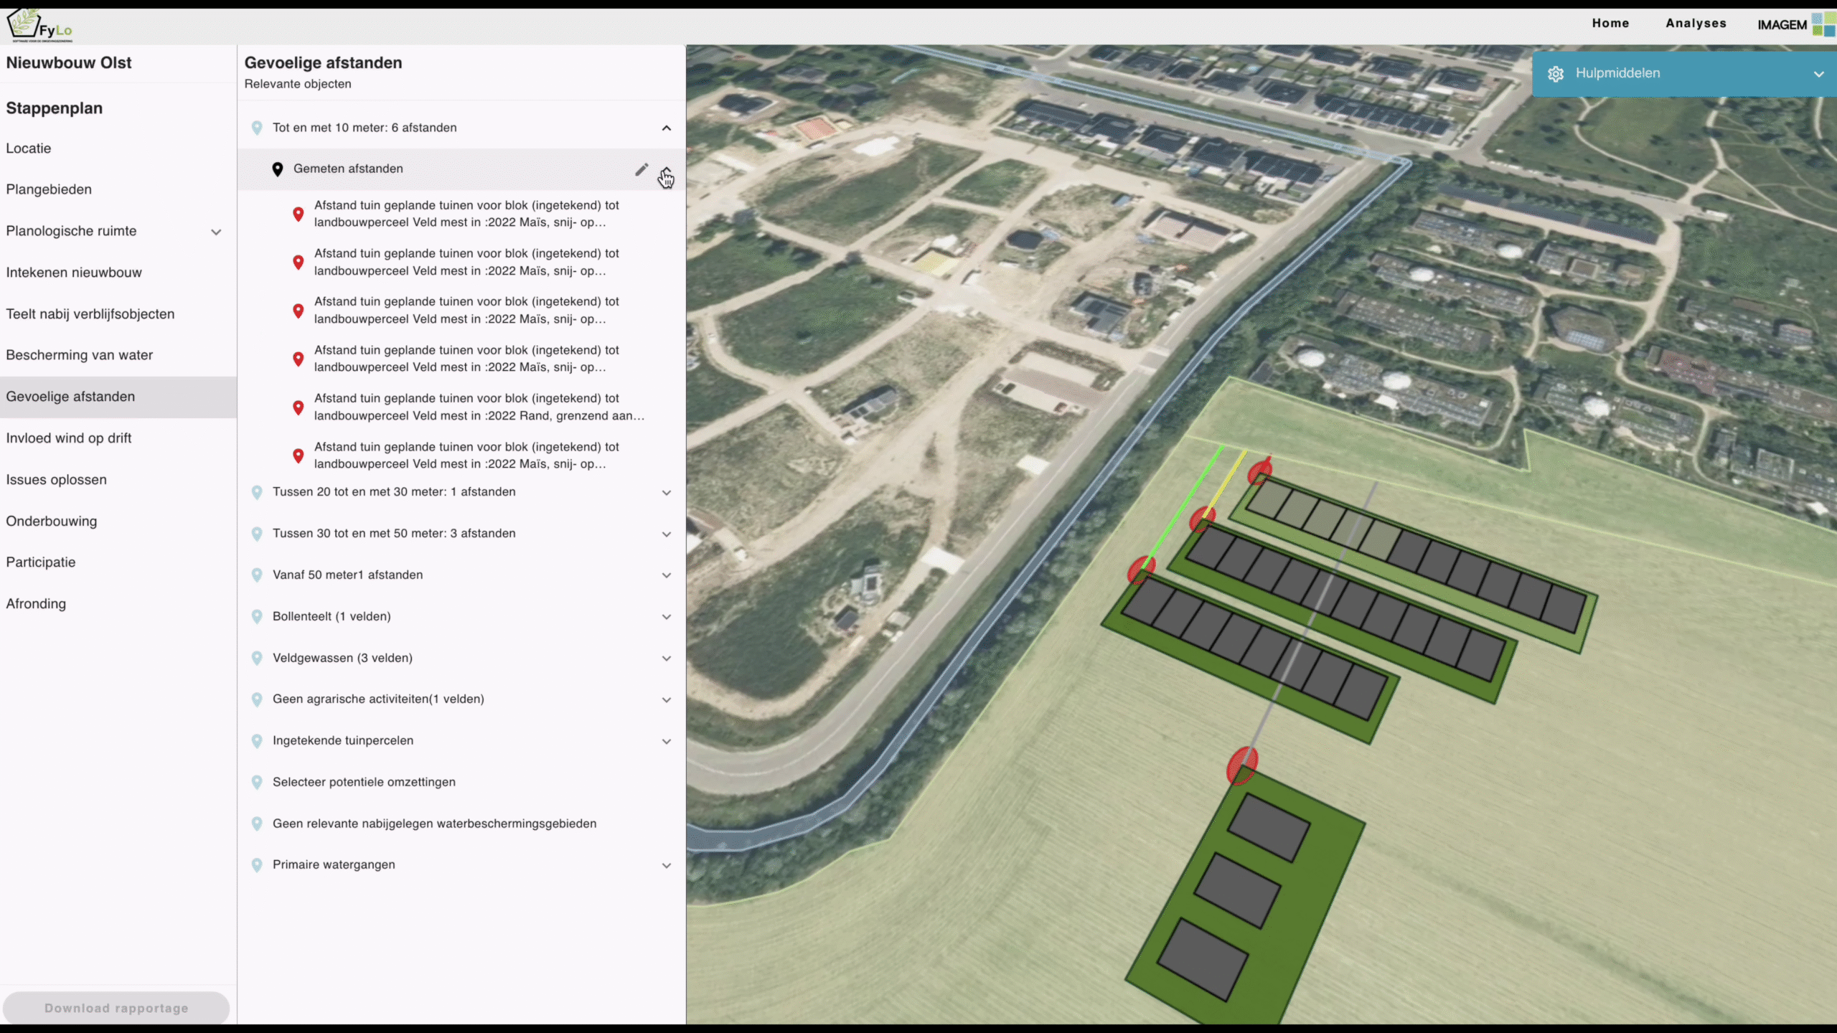The height and width of the screenshot is (1033, 1837).
Task: Open the Analyses menu item
Action: click(1696, 23)
